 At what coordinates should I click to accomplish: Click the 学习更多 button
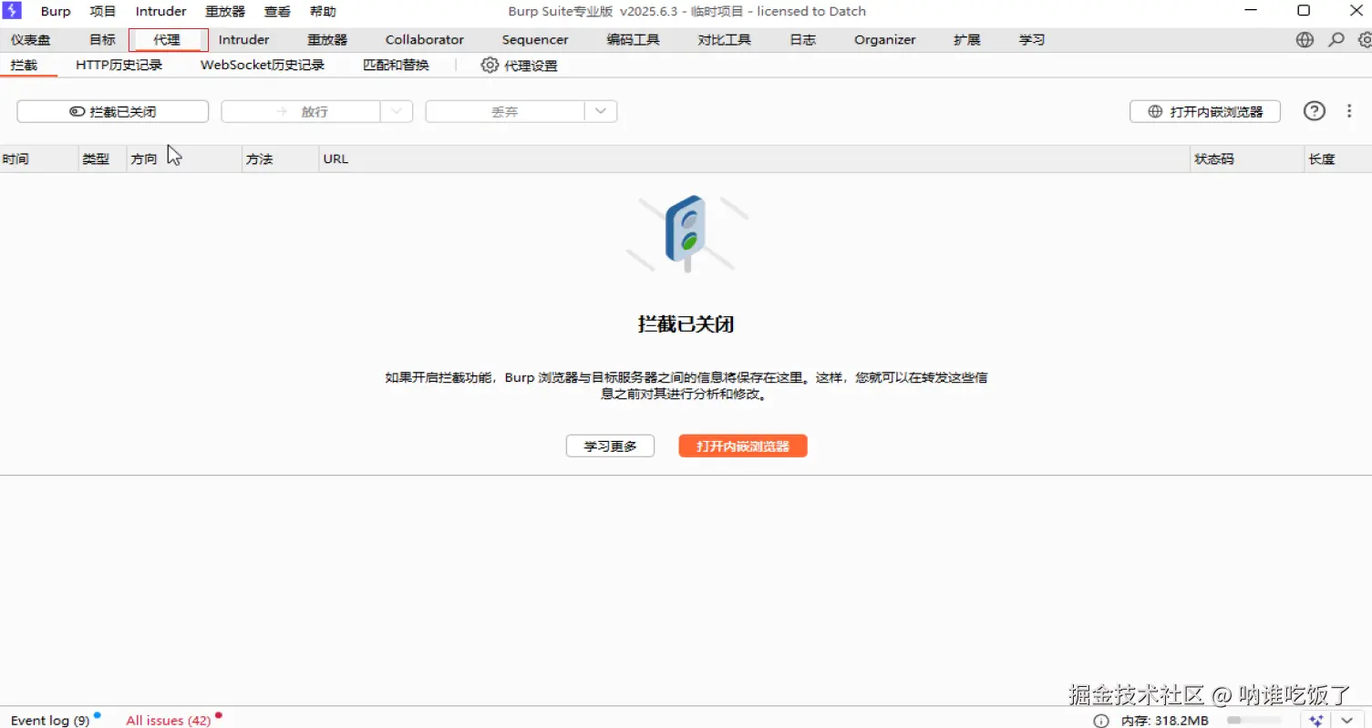tap(610, 446)
